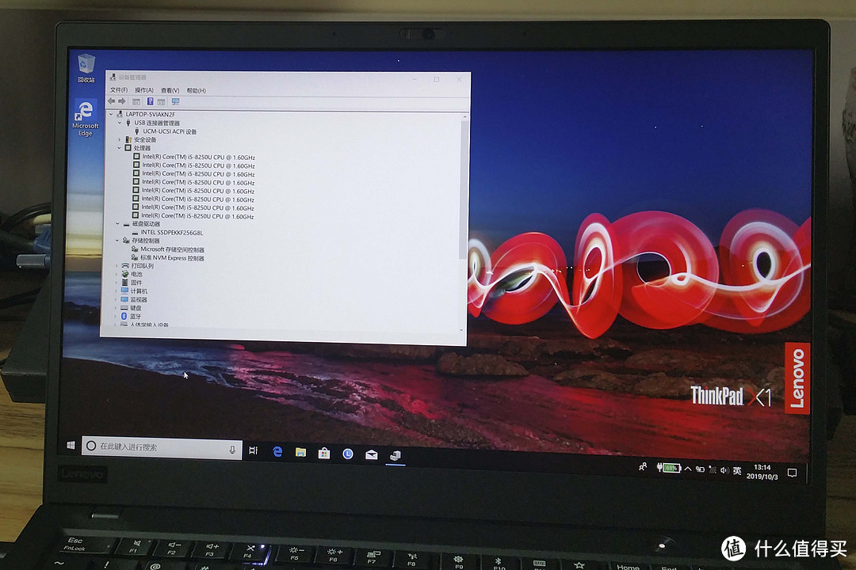Open Task View from the taskbar

point(254,450)
